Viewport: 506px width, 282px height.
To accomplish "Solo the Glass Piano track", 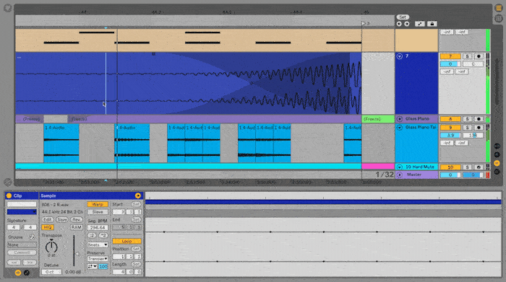I will coord(467,119).
